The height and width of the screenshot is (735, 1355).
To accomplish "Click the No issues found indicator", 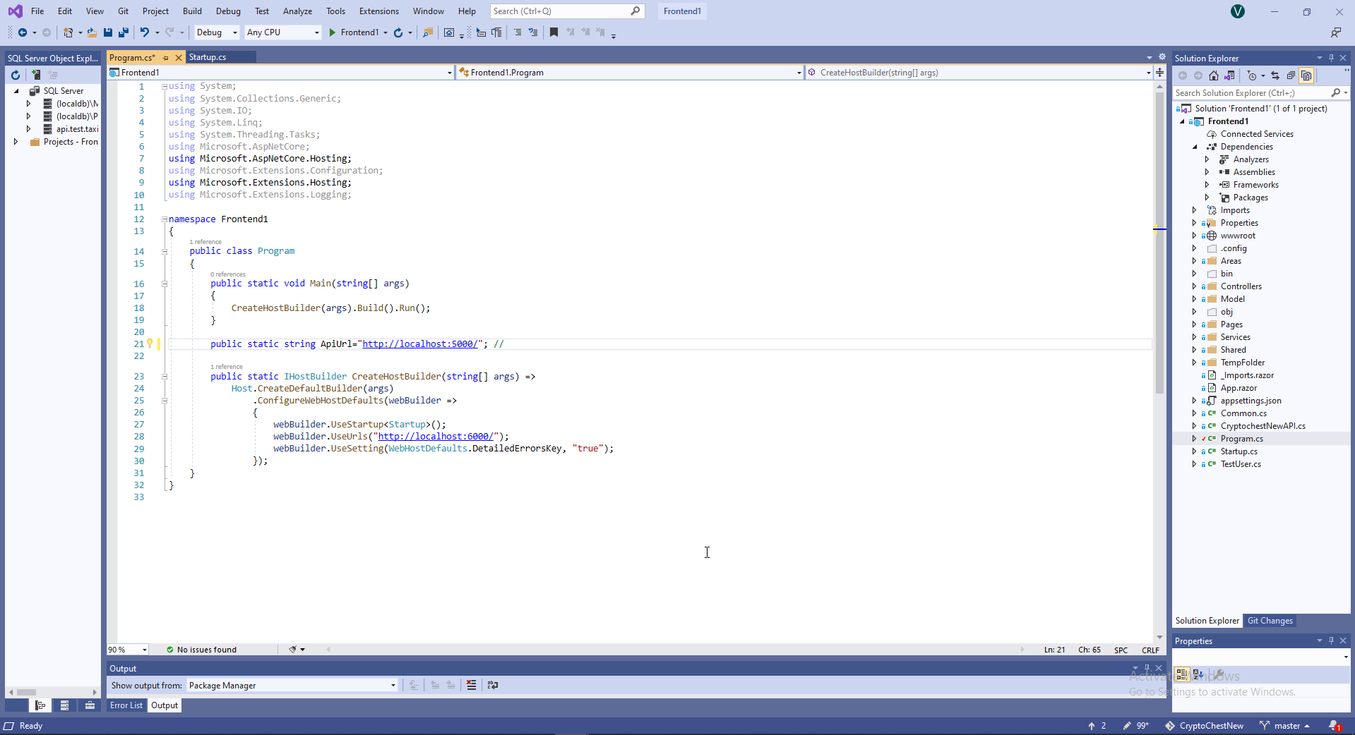I will (201, 650).
